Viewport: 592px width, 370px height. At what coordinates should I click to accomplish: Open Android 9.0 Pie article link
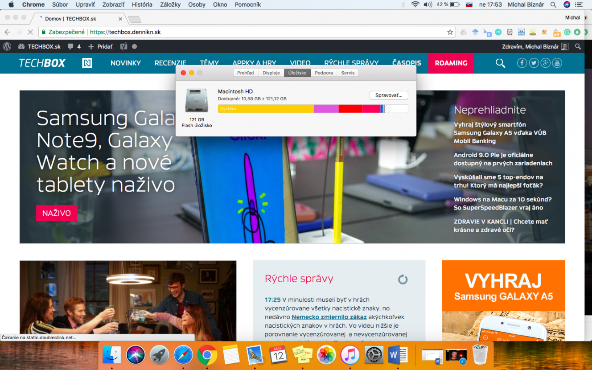503,159
